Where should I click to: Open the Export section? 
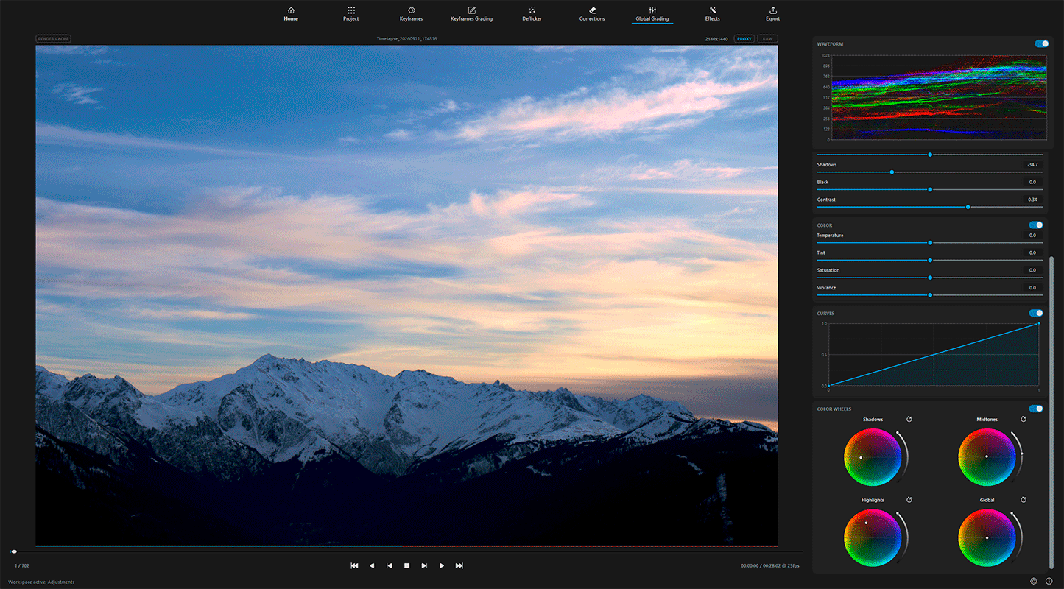[x=772, y=13]
